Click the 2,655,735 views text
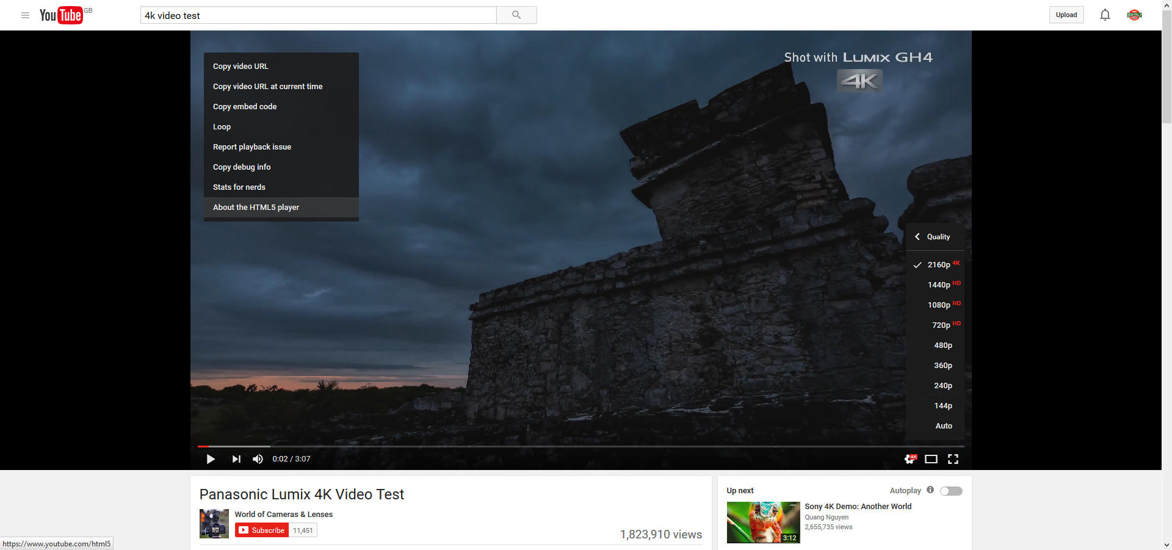 click(x=828, y=527)
